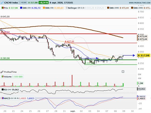Open the www.prorealtime.com link
Screen dimensions: 151x113
click(x=140, y=3)
